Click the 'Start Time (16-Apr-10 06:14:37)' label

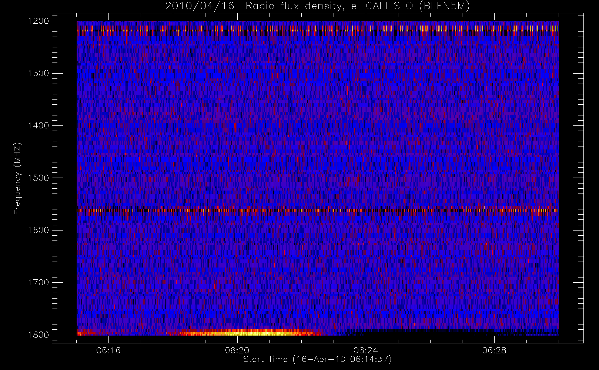(x=317, y=359)
